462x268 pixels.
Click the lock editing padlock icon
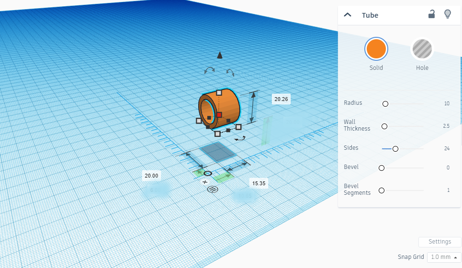(x=431, y=14)
